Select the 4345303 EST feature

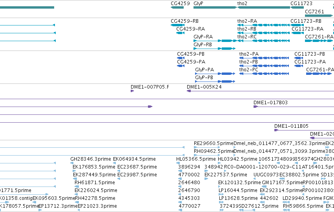point(180,202)
